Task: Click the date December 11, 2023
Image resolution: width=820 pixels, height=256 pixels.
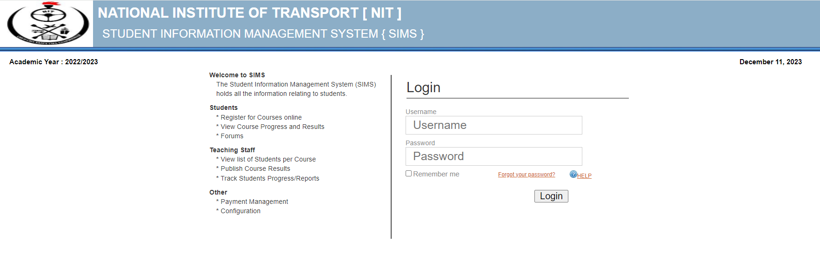Action: pyautogui.click(x=770, y=62)
